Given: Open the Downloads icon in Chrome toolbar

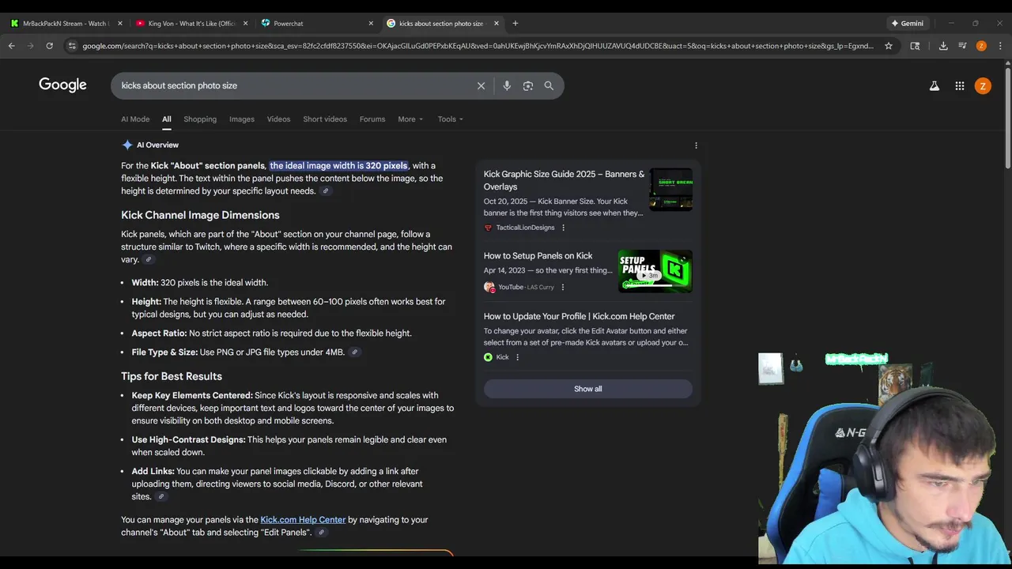Looking at the screenshot, I should pos(943,46).
